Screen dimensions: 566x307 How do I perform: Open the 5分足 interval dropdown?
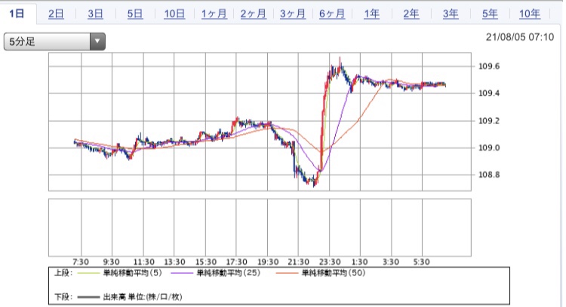[x=54, y=41]
